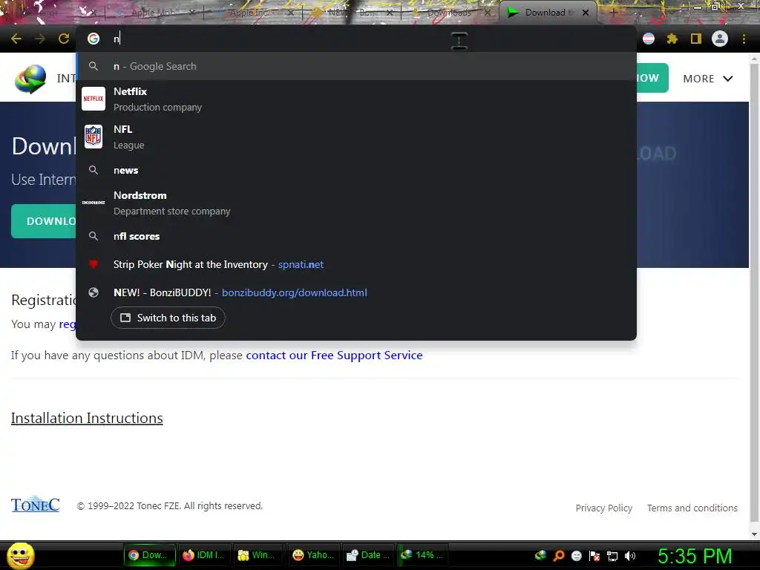This screenshot has width=760, height=570.
Task: Open the 'Win...' folder taskbar item
Action: tap(258, 555)
